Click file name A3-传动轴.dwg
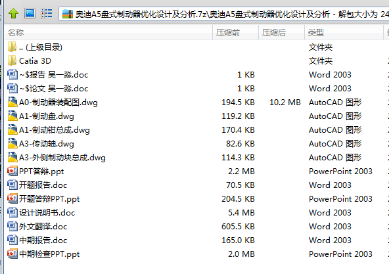 tap(47, 144)
